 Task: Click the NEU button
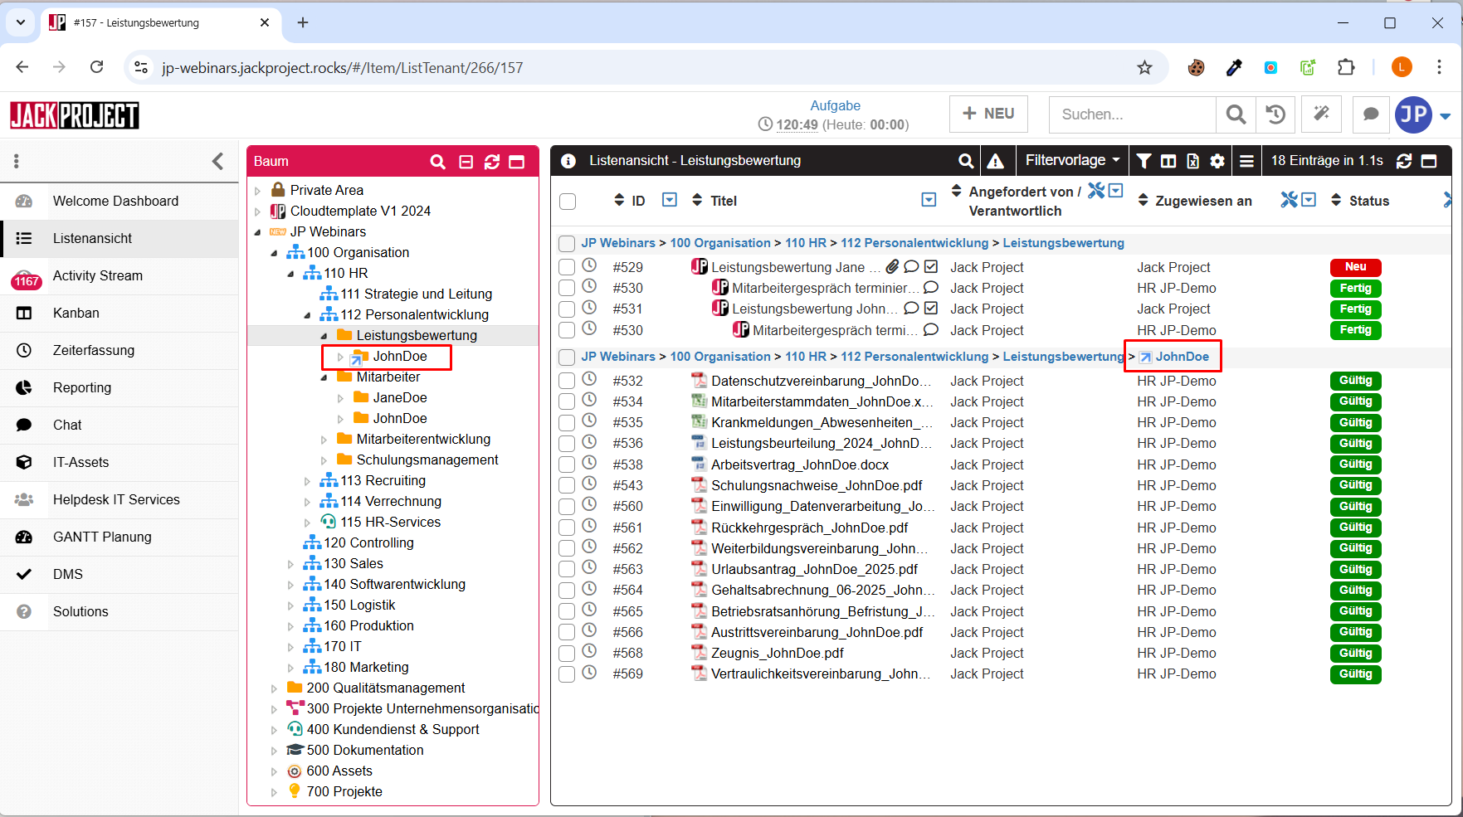[988, 114]
